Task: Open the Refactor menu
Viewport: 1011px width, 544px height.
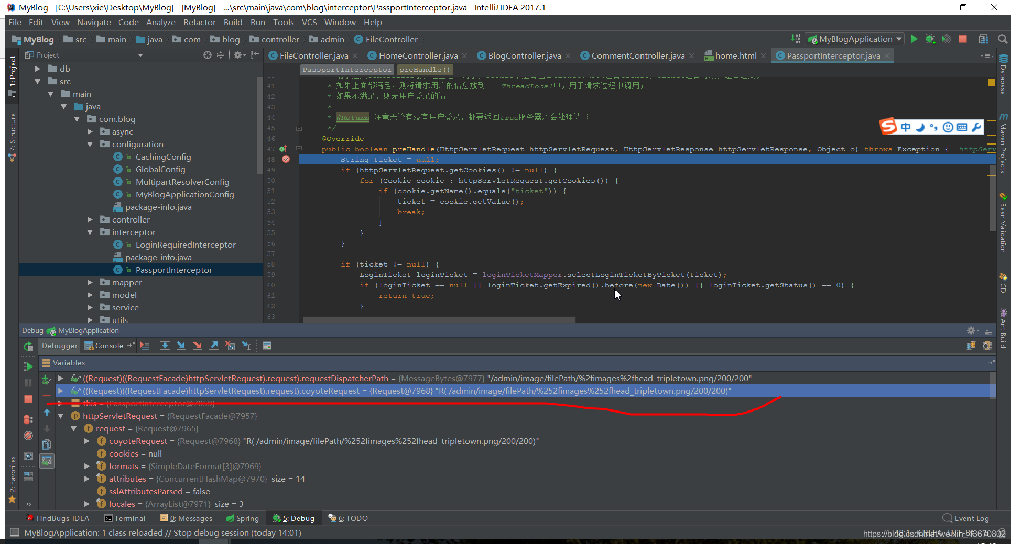Action: [199, 22]
